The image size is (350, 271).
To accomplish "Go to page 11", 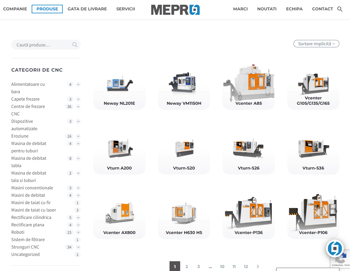I will pos(234,266).
